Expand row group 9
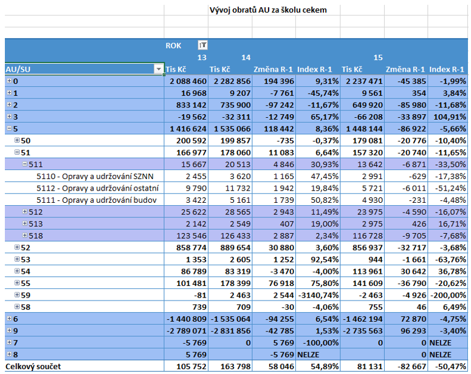The image size is (471, 374). coord(9,330)
